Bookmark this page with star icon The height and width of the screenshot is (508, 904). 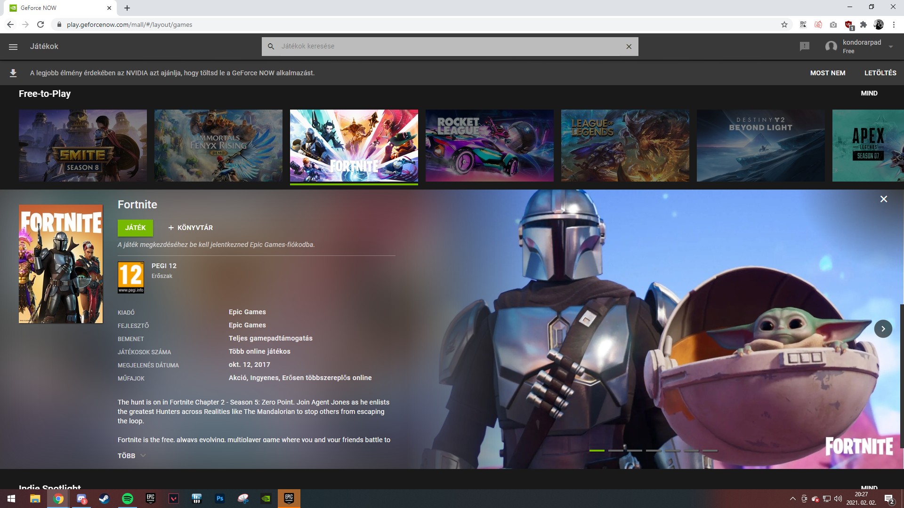click(x=784, y=24)
